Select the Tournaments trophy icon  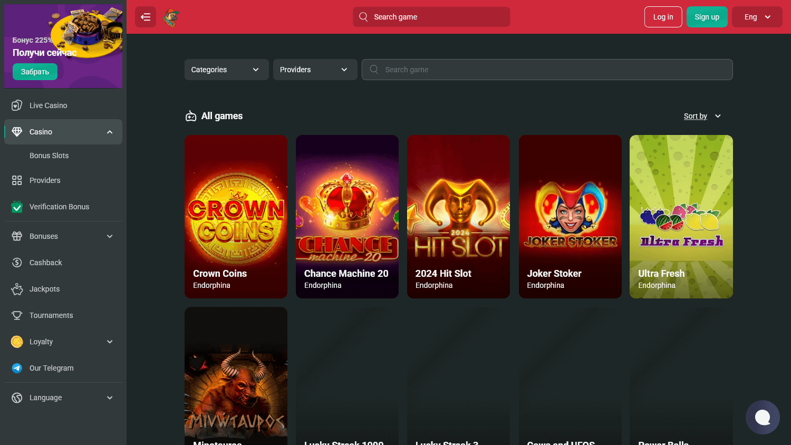click(x=16, y=315)
